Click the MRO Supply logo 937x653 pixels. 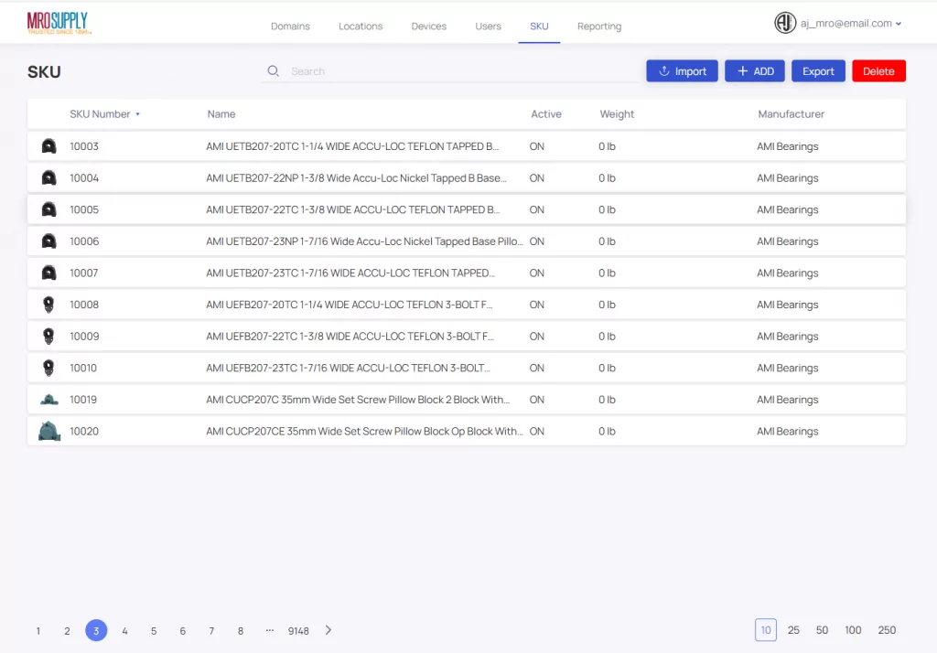(x=59, y=23)
